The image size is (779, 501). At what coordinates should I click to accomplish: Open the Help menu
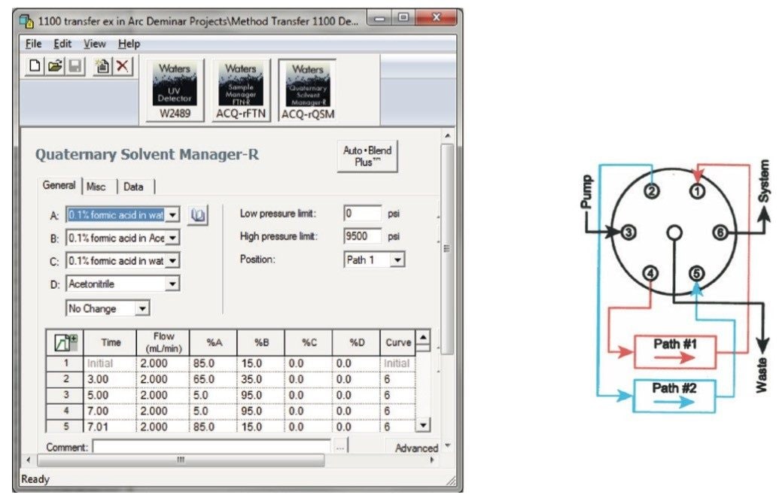pyautogui.click(x=129, y=44)
